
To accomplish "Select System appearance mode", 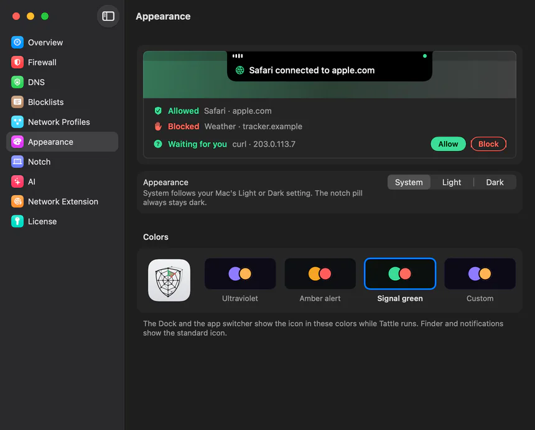I will 409,182.
